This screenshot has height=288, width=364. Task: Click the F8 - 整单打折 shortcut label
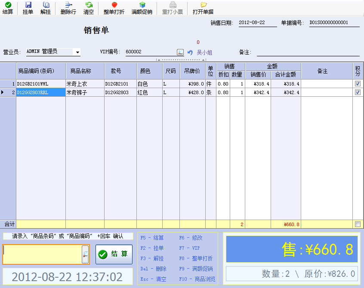(196, 258)
